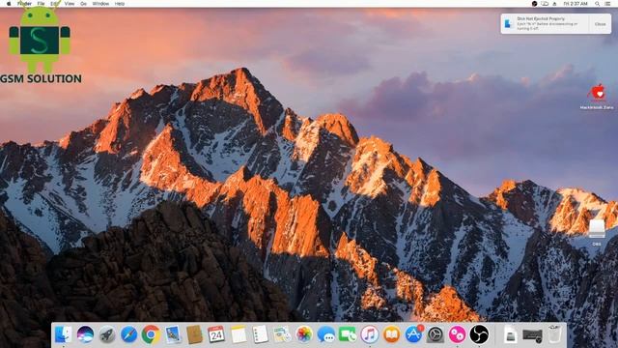Click the round black menu bar icon
Screen dimensions: 618x348
[x=534, y=4]
